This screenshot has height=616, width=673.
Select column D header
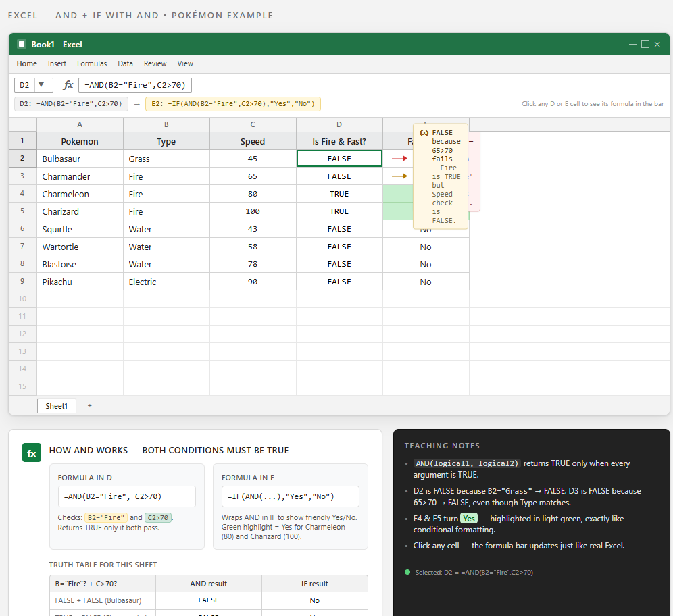coord(339,124)
